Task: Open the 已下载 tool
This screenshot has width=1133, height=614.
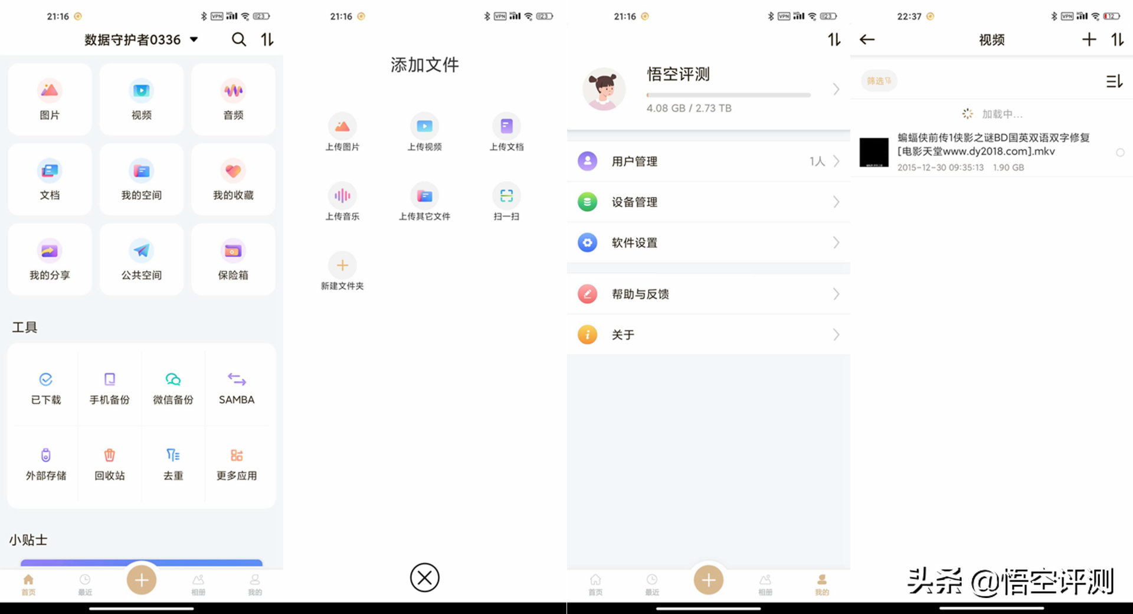Action: pos(46,388)
